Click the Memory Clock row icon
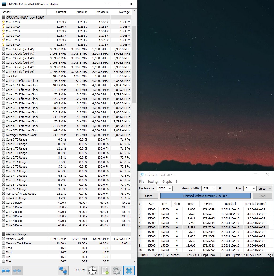Screen dimensions: 274x276 3,239
